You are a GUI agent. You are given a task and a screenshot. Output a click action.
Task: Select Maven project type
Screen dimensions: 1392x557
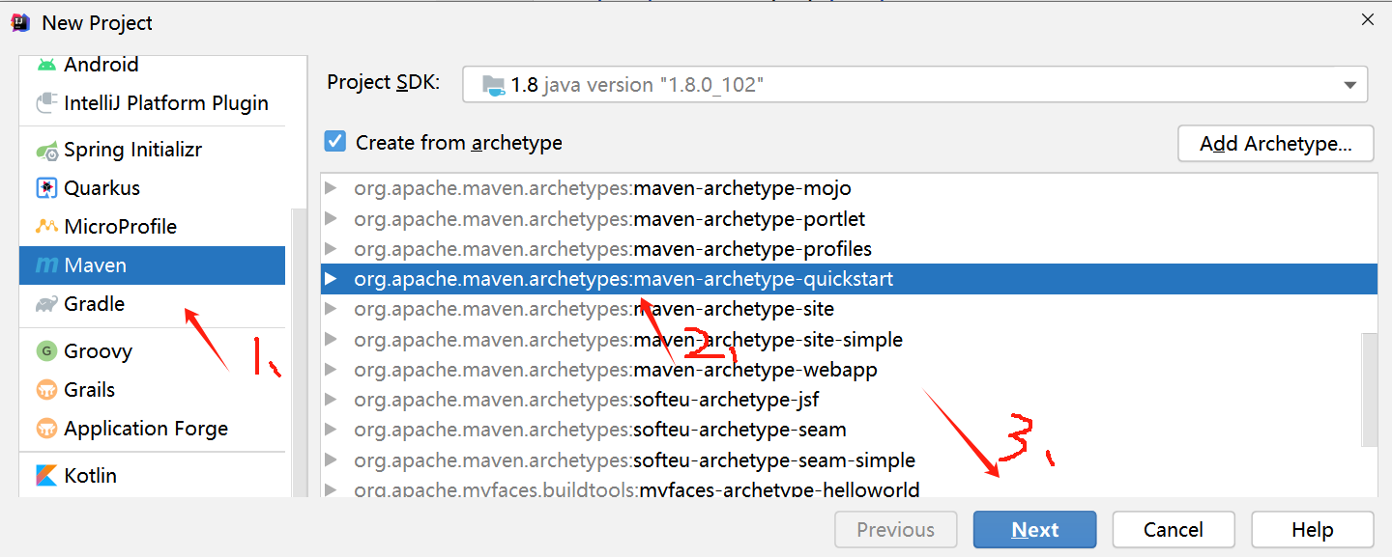coord(152,265)
